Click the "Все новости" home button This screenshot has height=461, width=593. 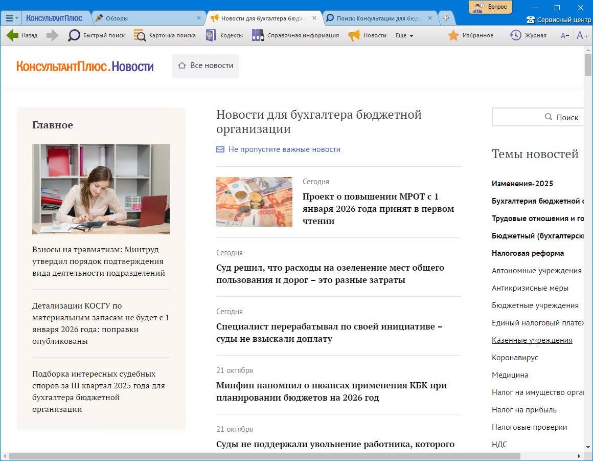(x=206, y=65)
